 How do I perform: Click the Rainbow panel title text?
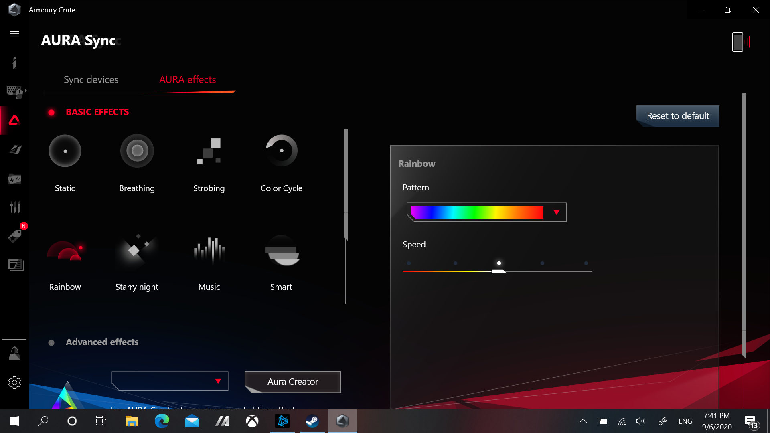point(417,164)
